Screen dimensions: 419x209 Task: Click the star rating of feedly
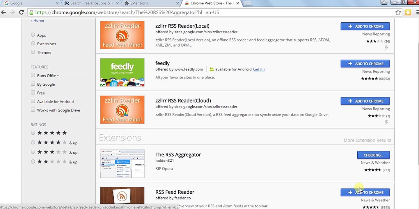pos(369,79)
